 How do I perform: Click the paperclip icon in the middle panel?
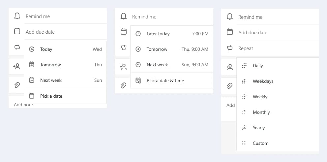click(124, 85)
